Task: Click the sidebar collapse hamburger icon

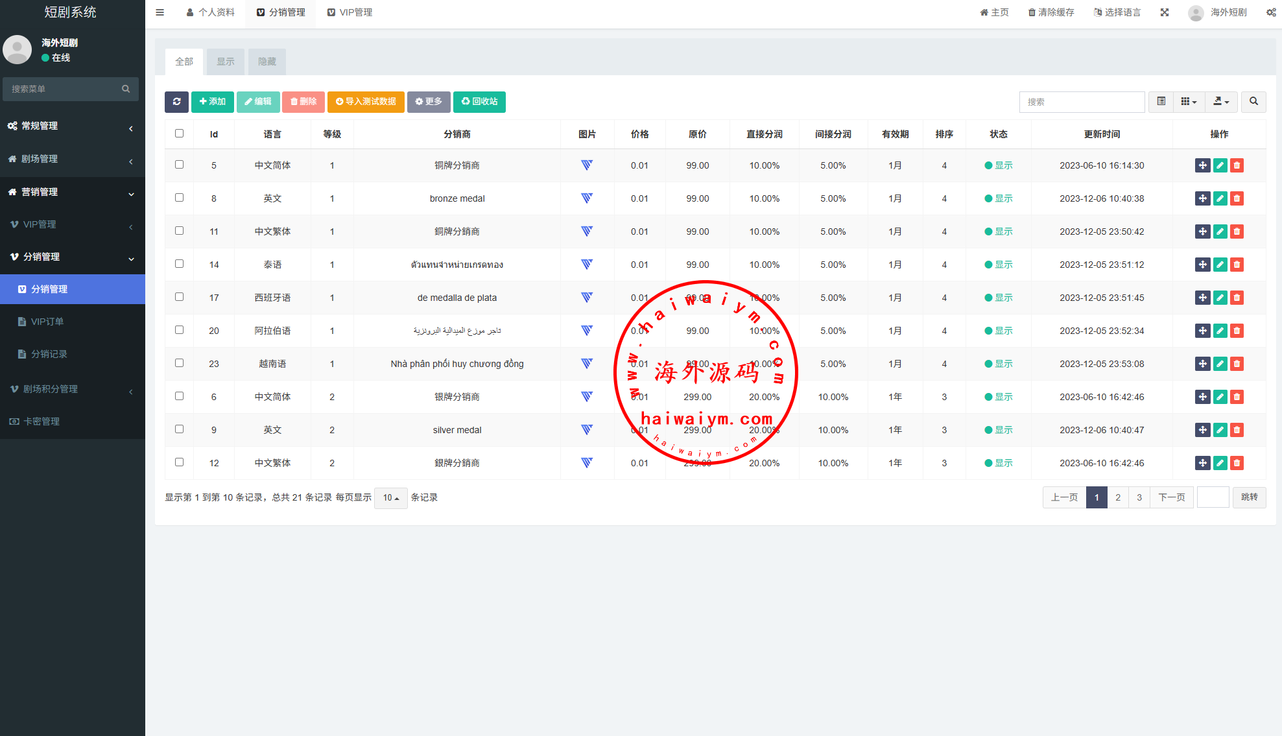Action: point(160,12)
